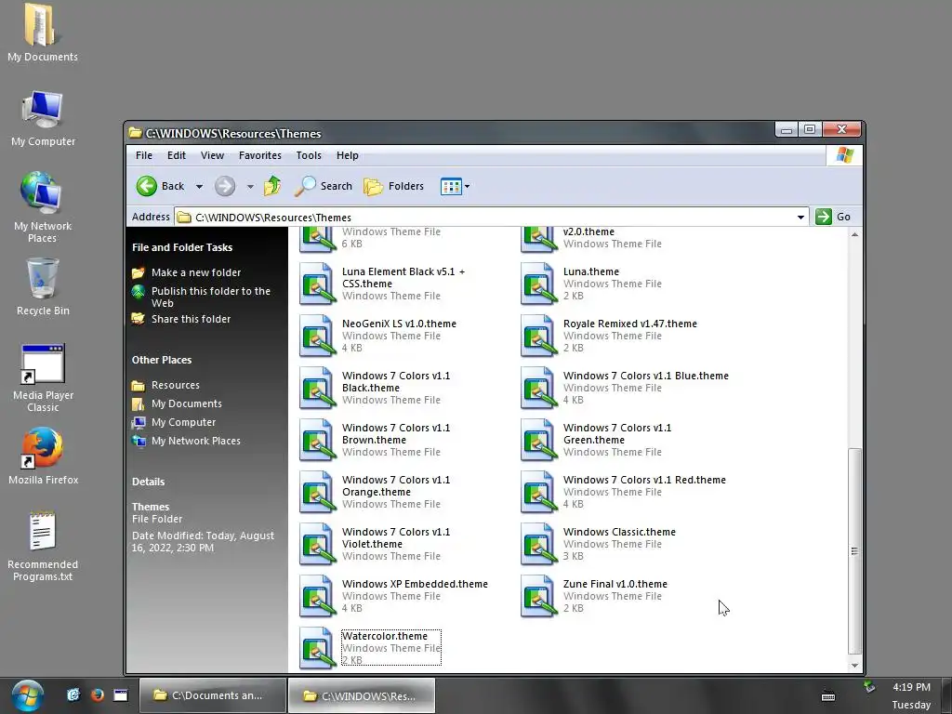Click the Start orb button
The image size is (952, 714).
point(27,695)
